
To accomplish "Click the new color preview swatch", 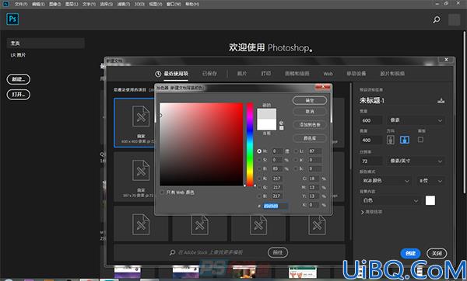I will (266, 114).
